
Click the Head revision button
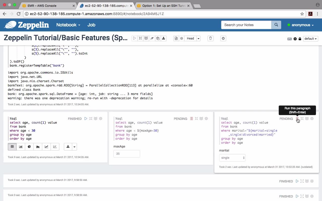point(190,38)
